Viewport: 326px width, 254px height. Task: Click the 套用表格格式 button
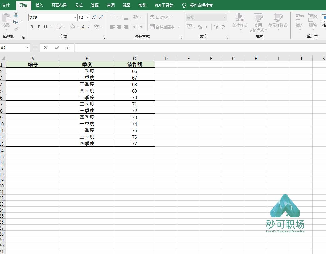(258, 23)
